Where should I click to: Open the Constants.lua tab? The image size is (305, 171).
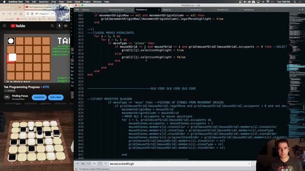tap(196, 9)
